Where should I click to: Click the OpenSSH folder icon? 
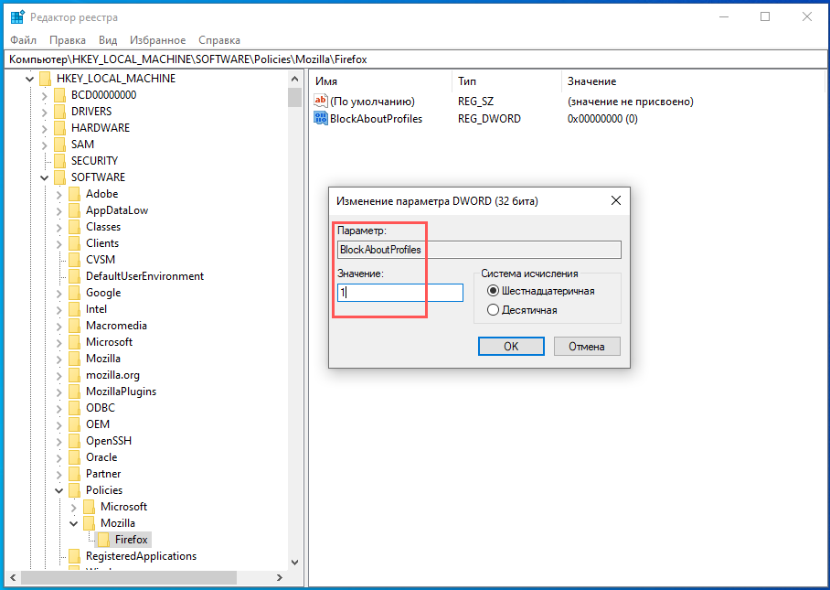click(x=75, y=441)
